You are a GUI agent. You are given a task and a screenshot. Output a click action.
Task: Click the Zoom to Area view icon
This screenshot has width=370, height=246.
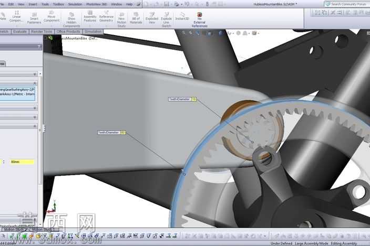pyautogui.click(x=191, y=33)
